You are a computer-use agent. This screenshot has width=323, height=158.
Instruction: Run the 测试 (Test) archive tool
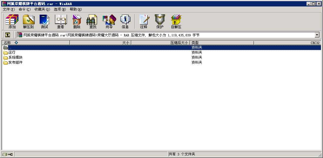(x=45, y=21)
